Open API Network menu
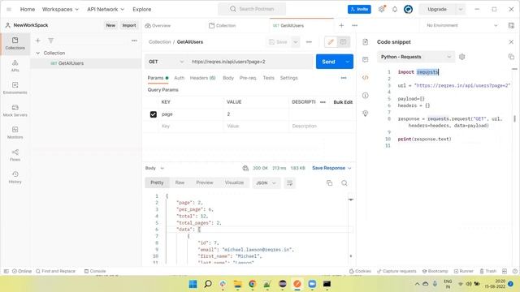 tap(106, 9)
